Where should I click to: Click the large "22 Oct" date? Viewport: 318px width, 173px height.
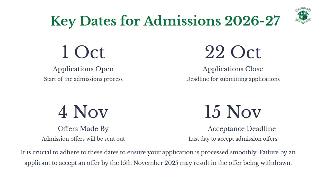(x=233, y=52)
